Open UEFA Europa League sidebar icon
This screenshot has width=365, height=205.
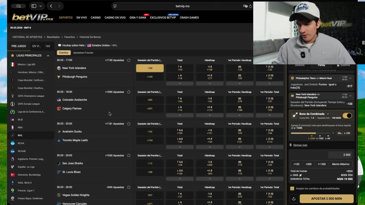(x=13, y=104)
